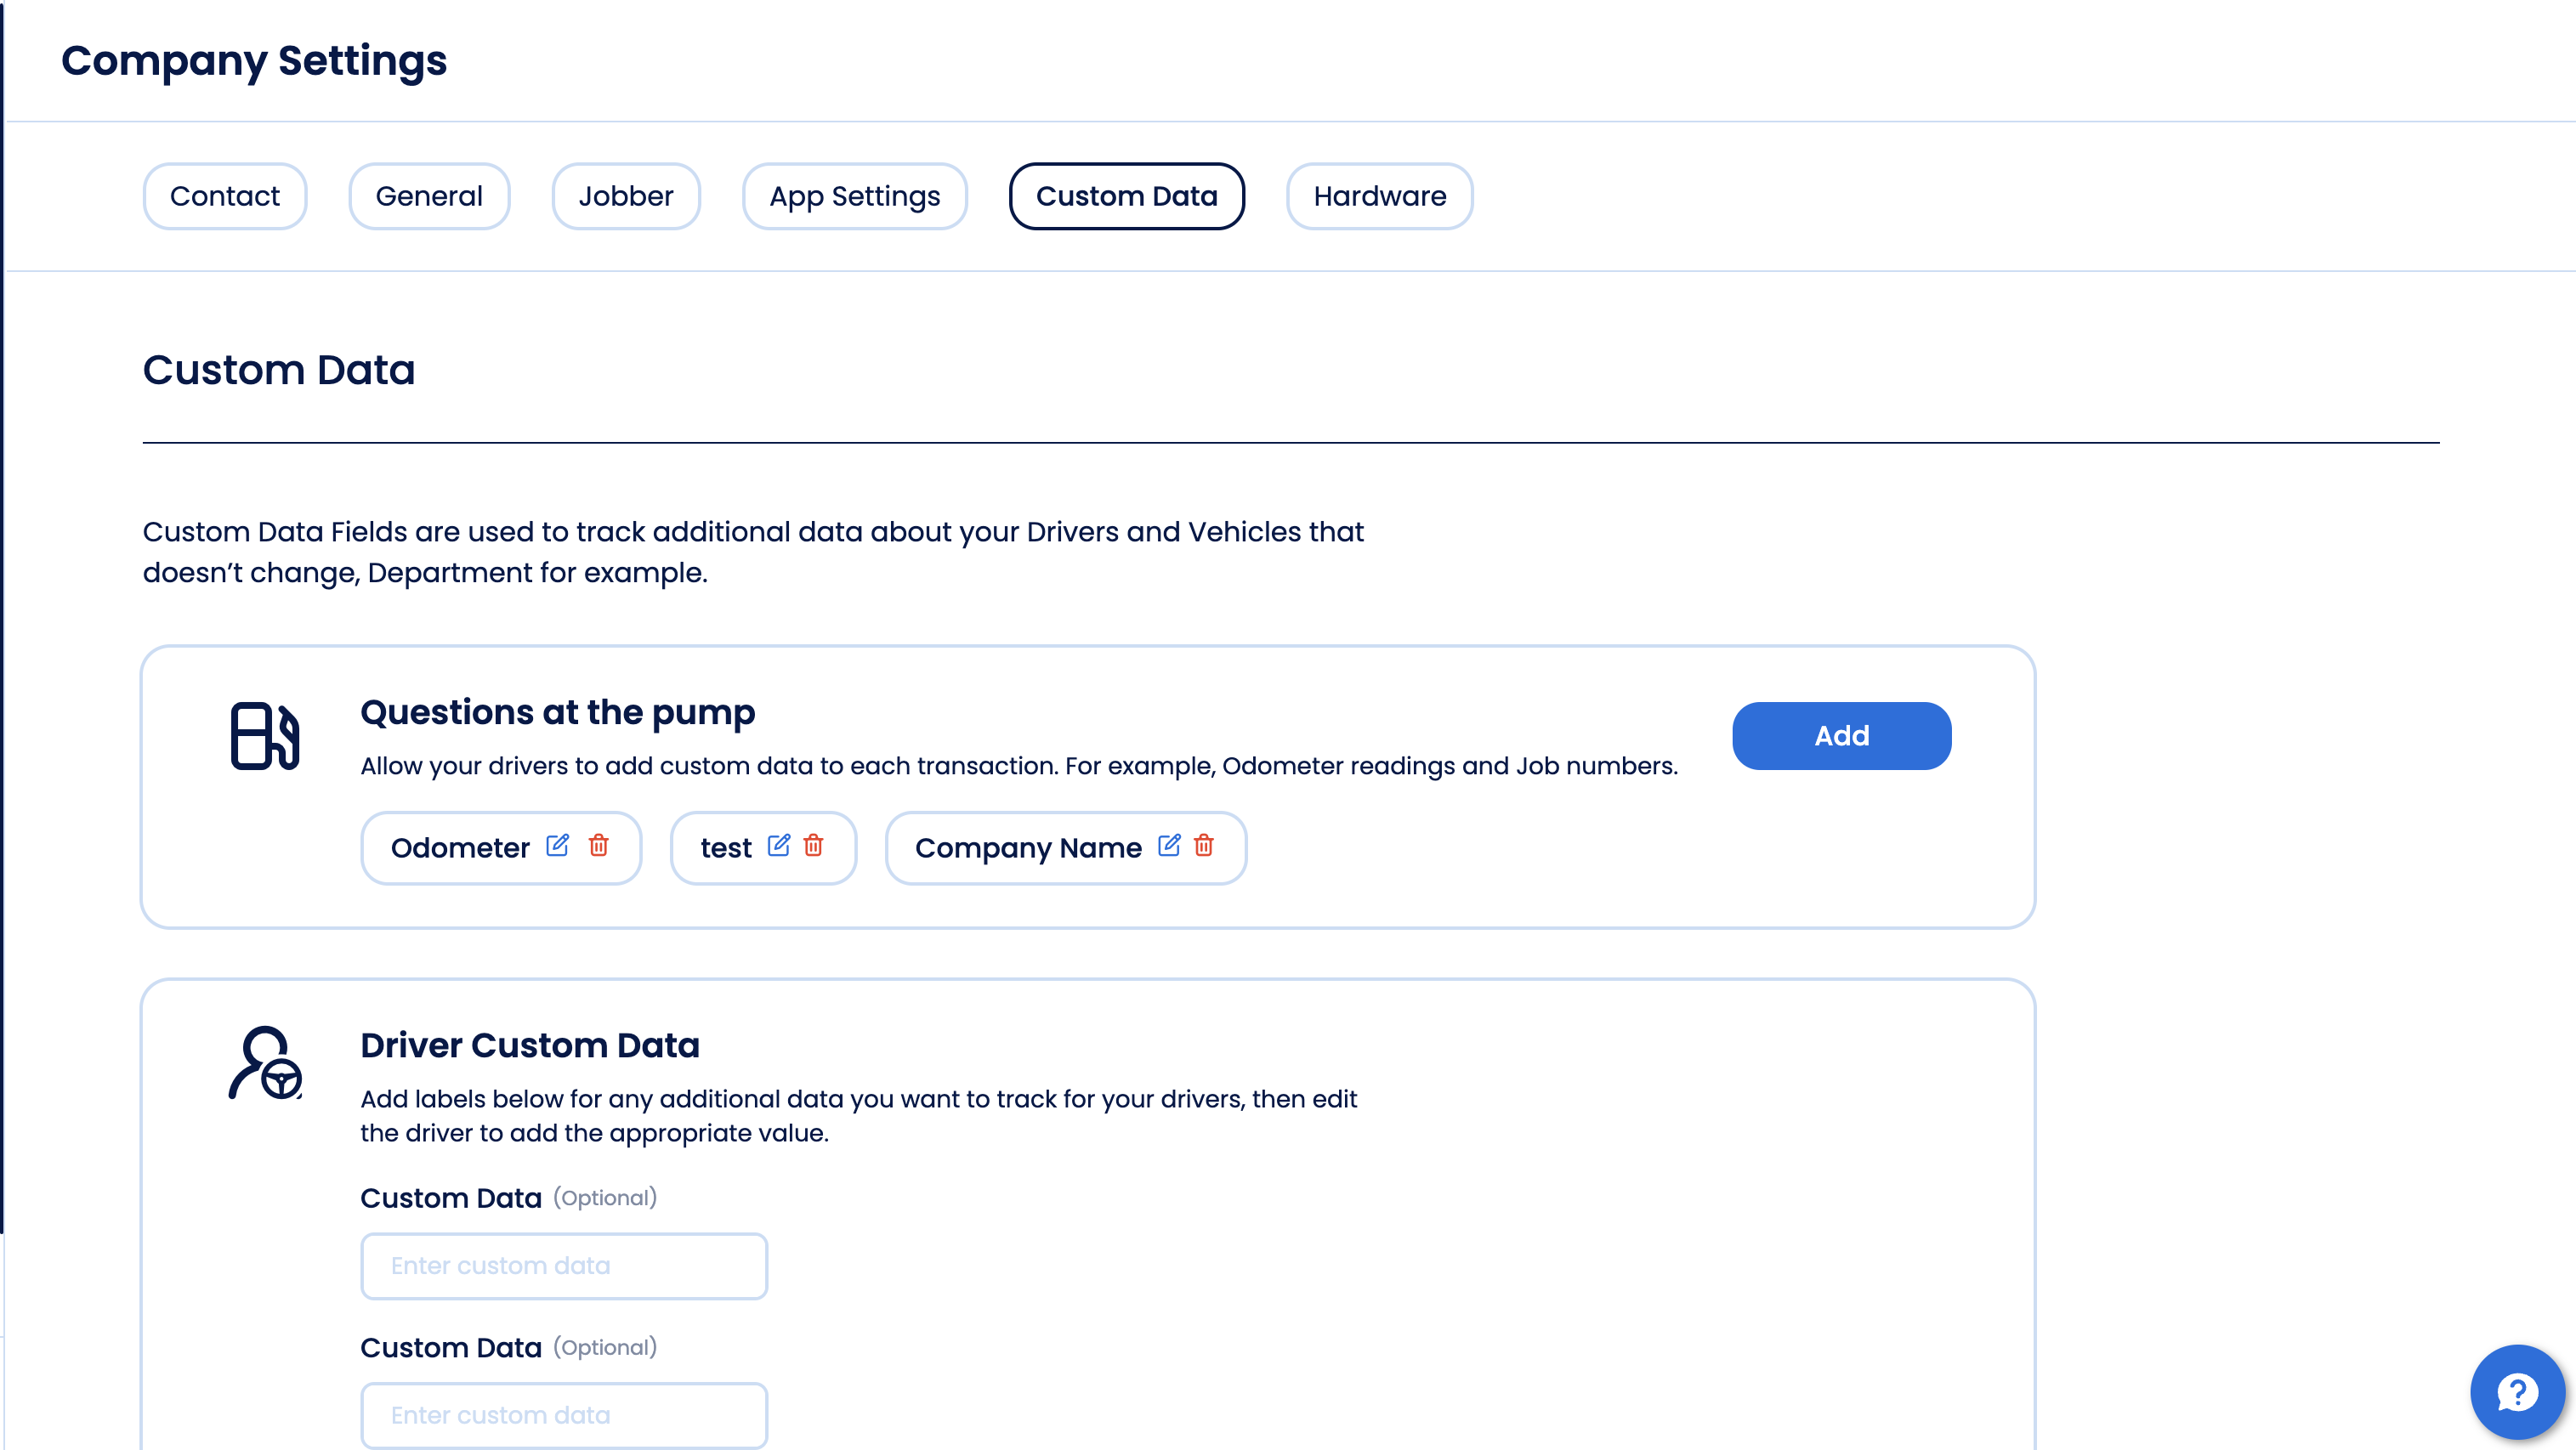Screen dimensions: 2576x1450
Task: Focus the first Enter custom data field
Action: pyautogui.click(x=564, y=1266)
